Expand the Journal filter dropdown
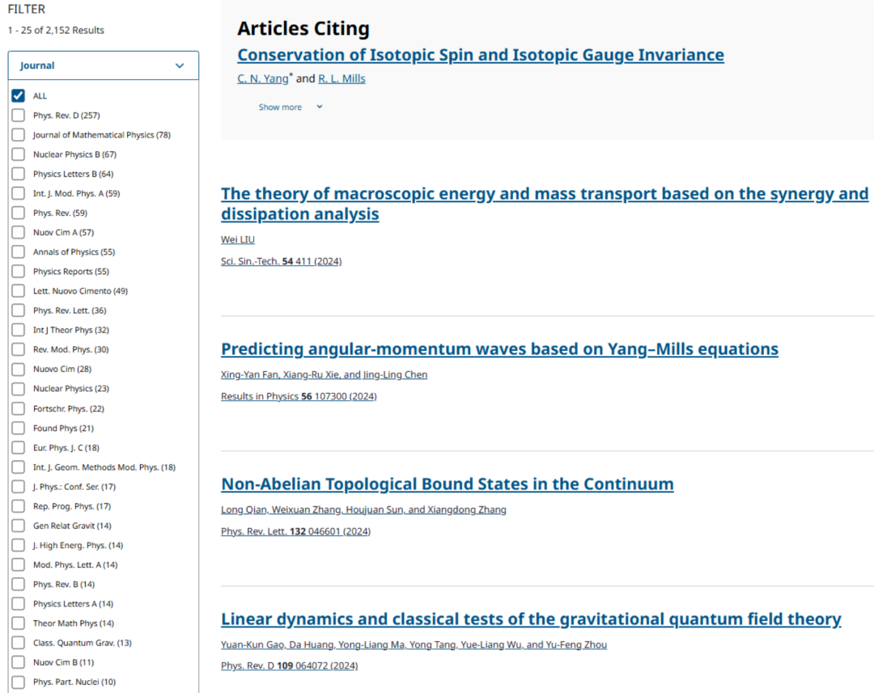Screen dimensions: 874x693 click(x=103, y=65)
